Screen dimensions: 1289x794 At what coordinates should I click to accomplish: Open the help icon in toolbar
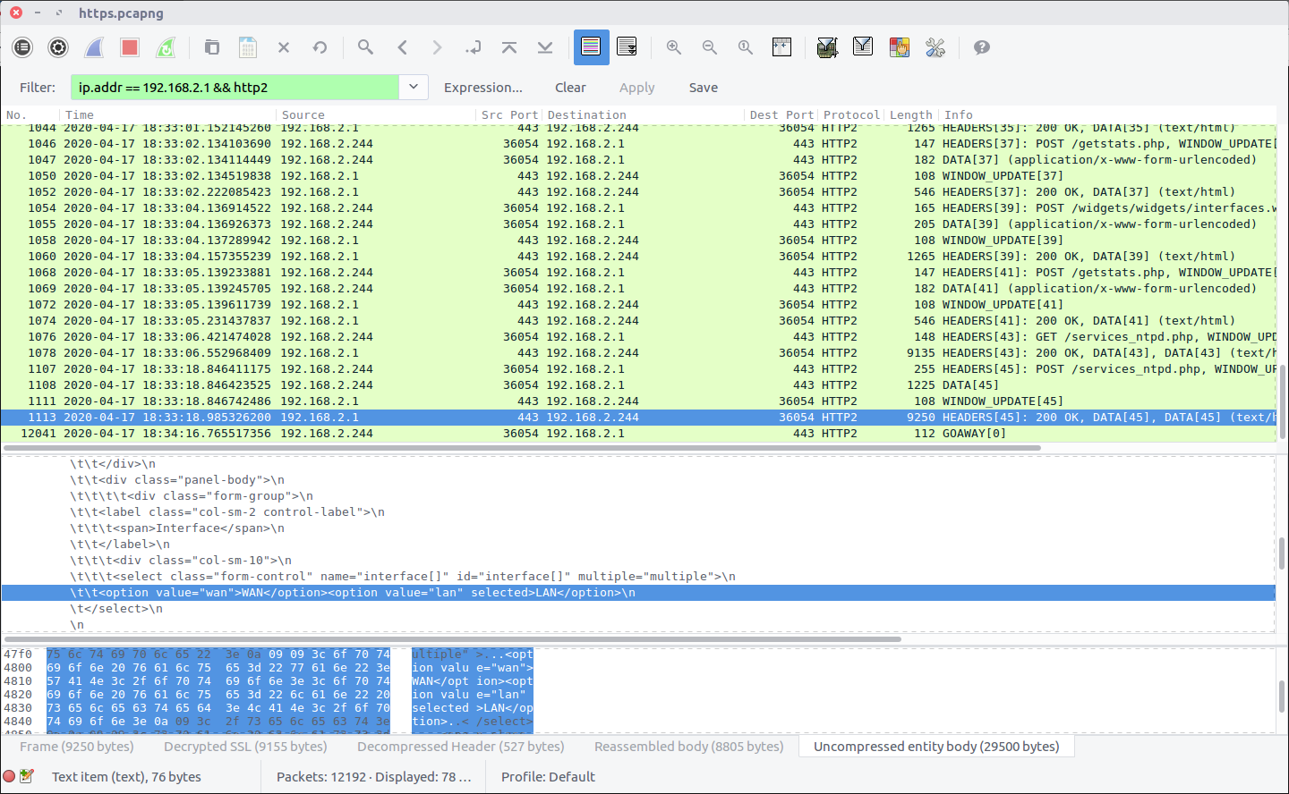(x=982, y=47)
